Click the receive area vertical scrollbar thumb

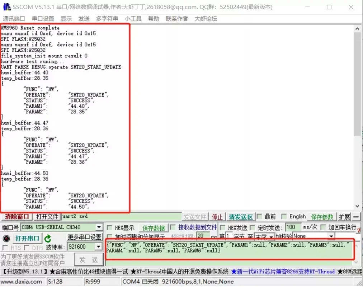(357, 84)
